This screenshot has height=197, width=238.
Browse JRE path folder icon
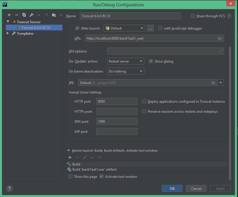coord(213,83)
